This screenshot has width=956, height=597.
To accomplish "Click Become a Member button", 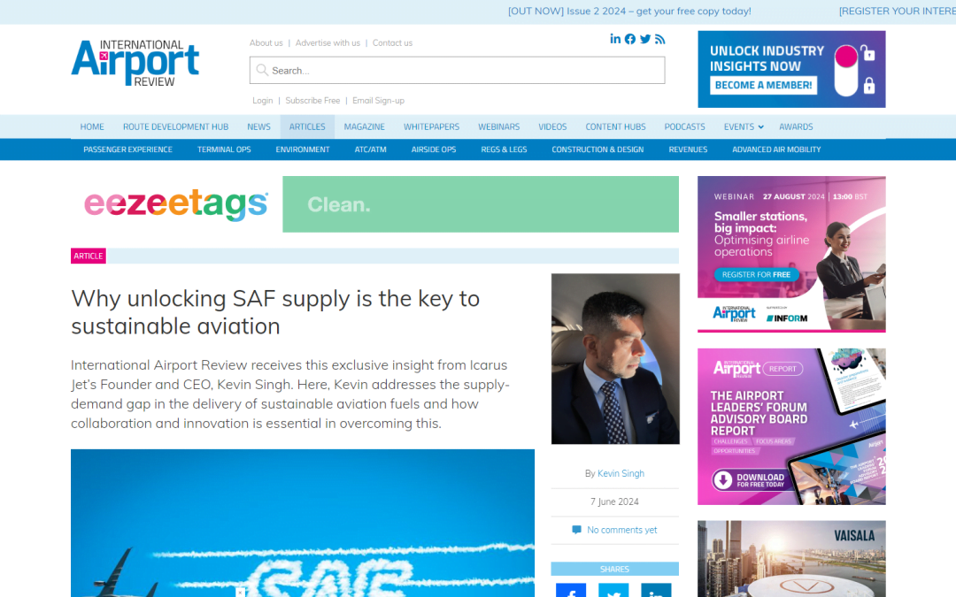I will 763,85.
